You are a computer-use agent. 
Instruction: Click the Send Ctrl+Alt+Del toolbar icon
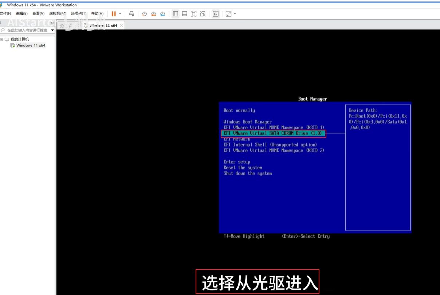coord(131,14)
